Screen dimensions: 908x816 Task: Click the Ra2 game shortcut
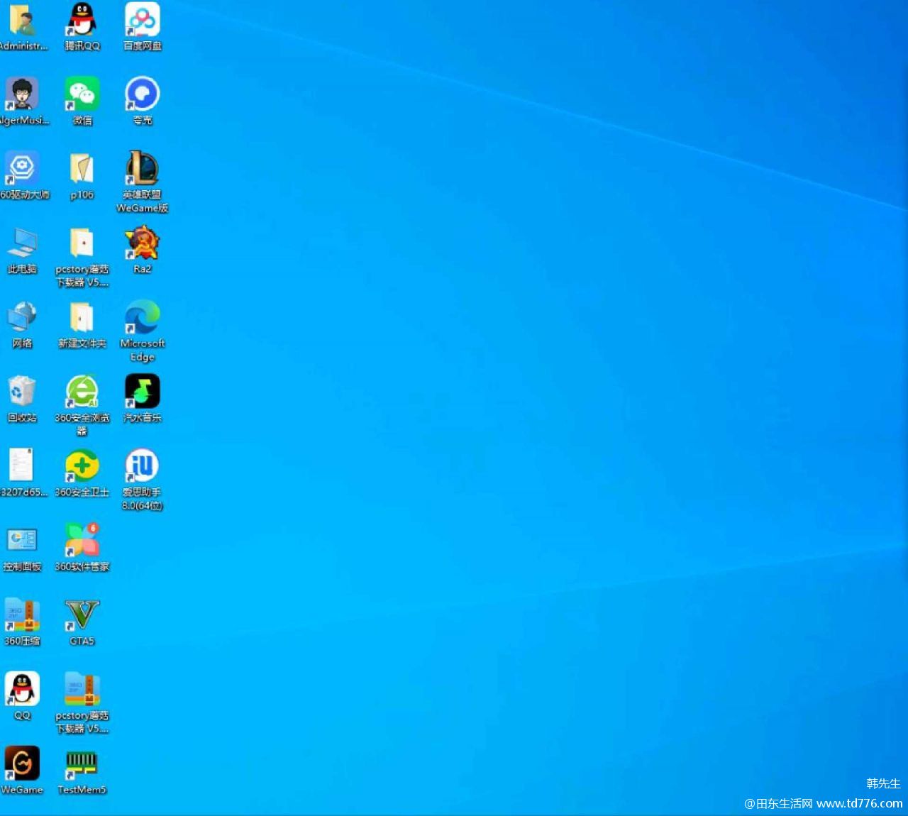coord(142,243)
